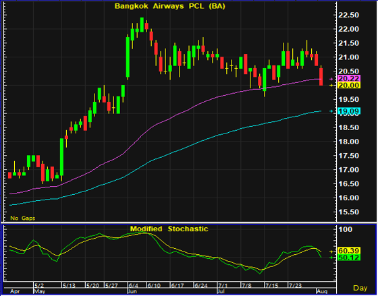Click the 7/8 date marker on time axis
The width and height of the screenshot is (378, 296).
246,286
